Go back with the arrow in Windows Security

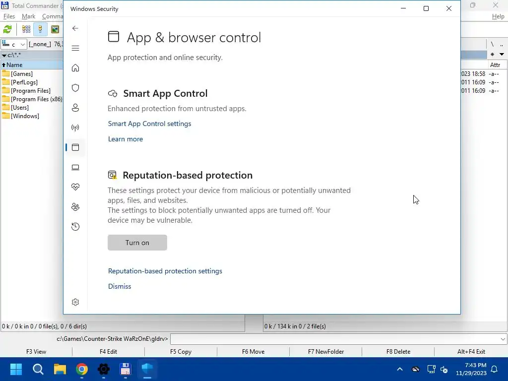pyautogui.click(x=75, y=28)
